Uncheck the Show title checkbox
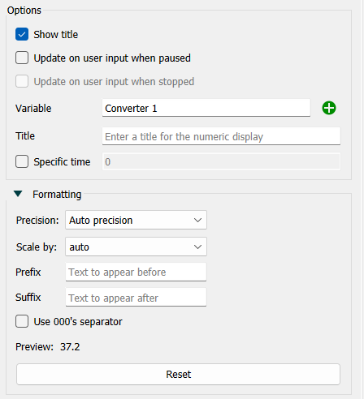 click(x=22, y=34)
